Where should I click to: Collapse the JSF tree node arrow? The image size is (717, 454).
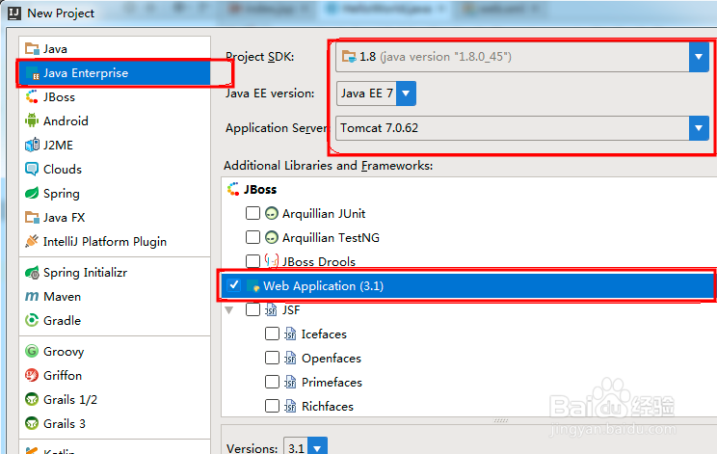(229, 310)
